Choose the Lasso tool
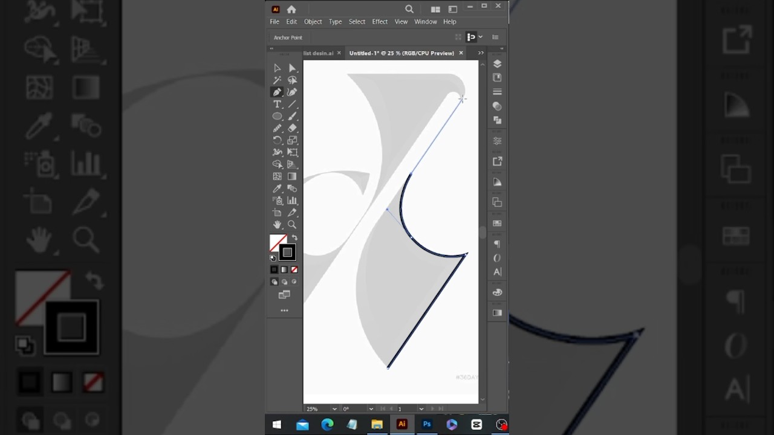774x435 pixels. pyautogui.click(x=292, y=80)
